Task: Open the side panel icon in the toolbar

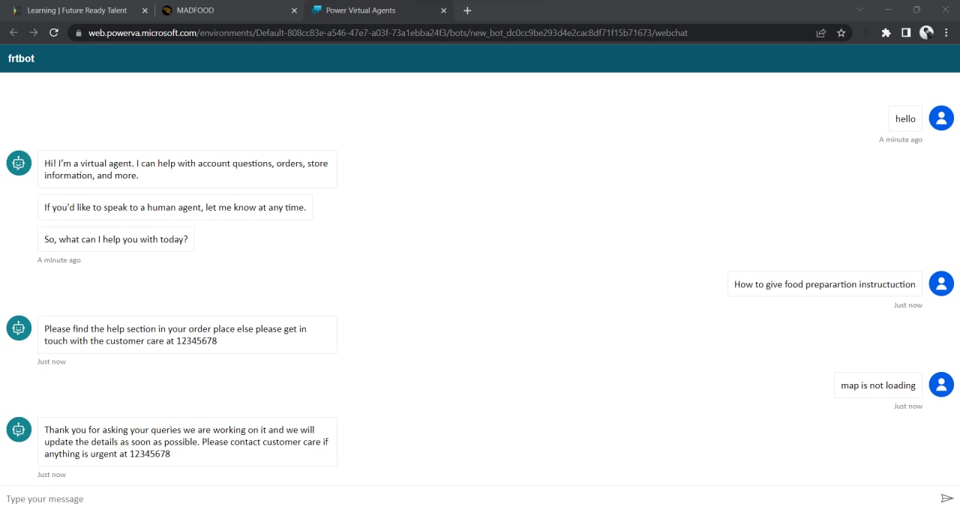Action: tap(906, 33)
